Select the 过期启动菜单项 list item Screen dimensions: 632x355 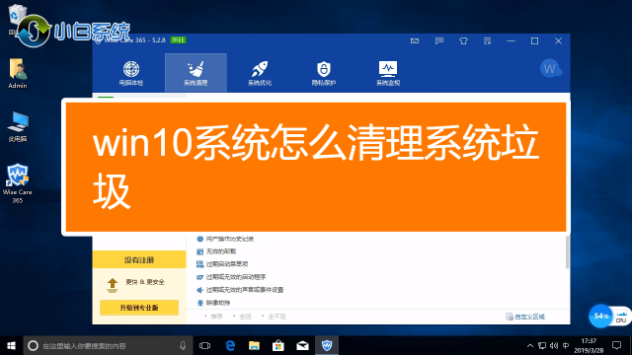coord(222,264)
